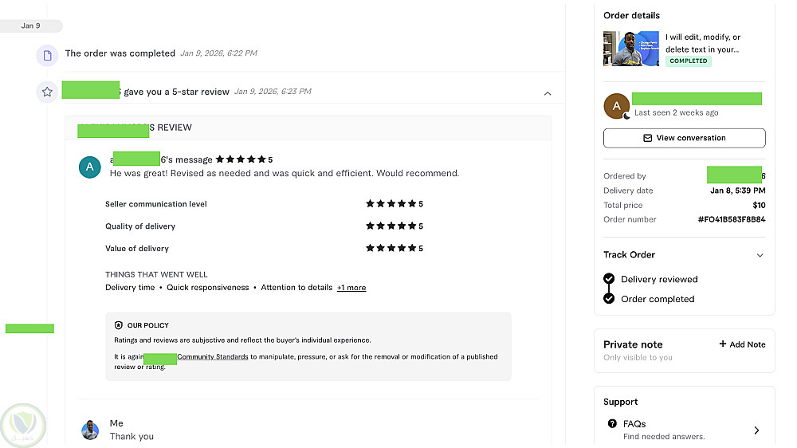The width and height of the screenshot is (797, 448).
Task: Click the gig title 'I will edit, modify...'
Action: pos(704,43)
